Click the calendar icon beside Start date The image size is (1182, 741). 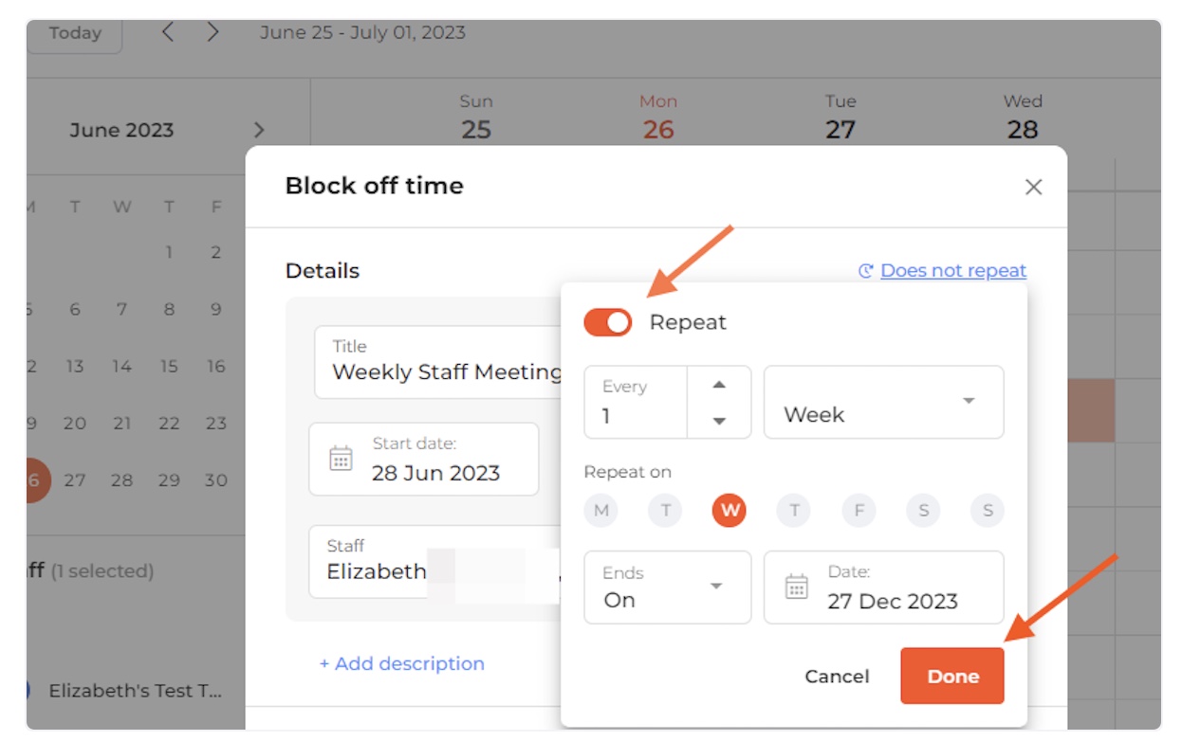341,460
